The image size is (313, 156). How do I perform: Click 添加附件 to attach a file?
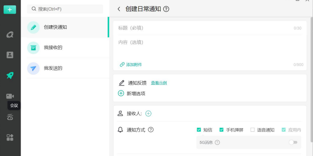131,64
